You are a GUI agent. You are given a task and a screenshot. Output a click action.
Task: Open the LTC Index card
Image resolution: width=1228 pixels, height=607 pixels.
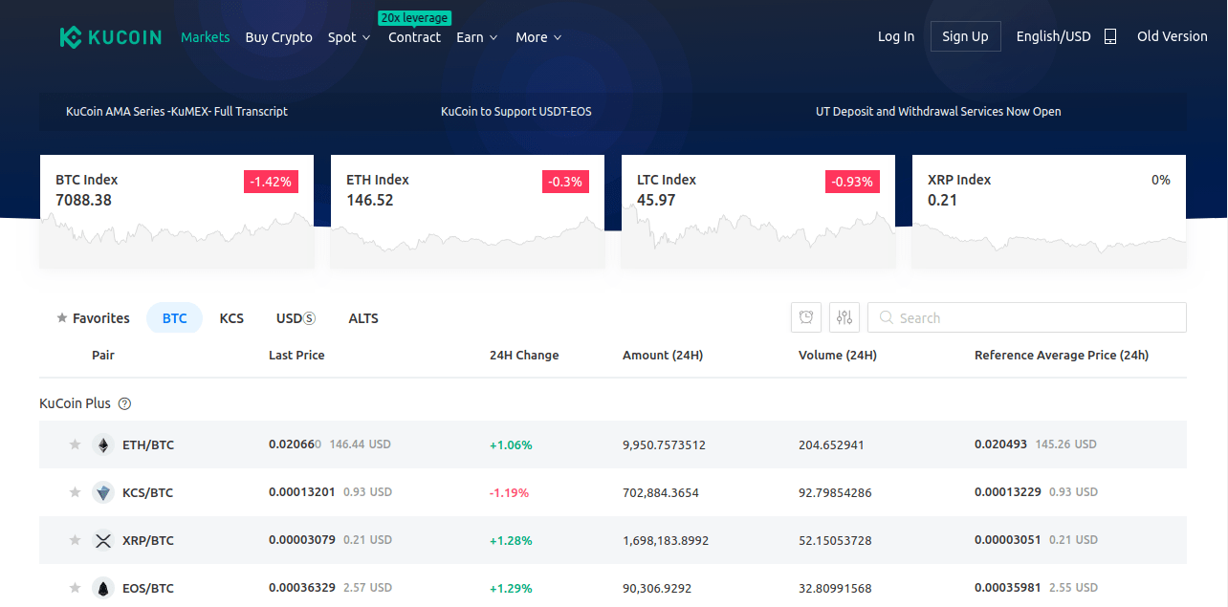tap(758, 211)
